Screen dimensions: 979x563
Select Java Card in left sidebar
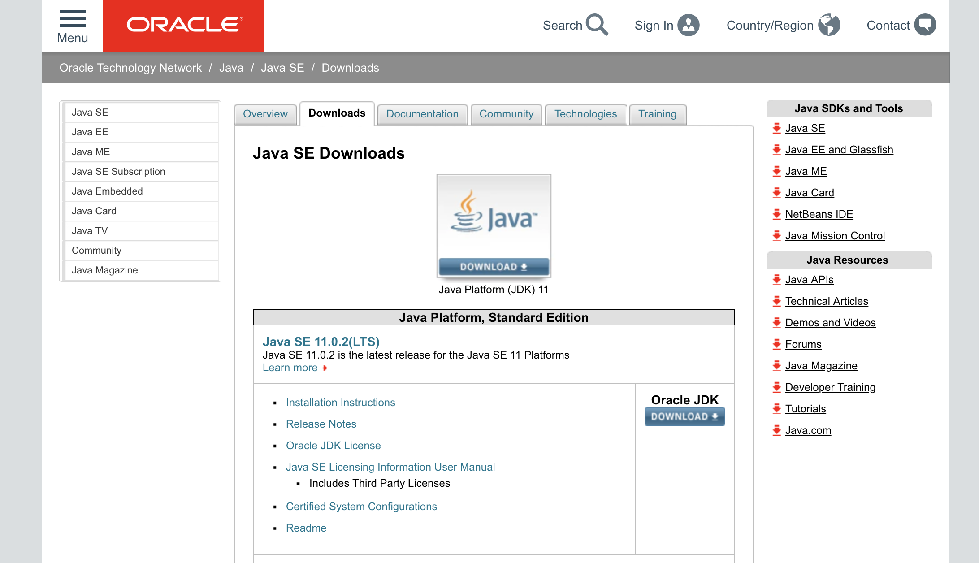(141, 211)
